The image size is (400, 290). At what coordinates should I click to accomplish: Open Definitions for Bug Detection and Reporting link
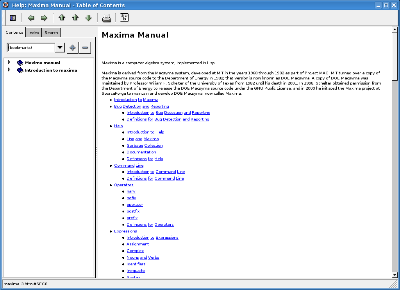click(x=168, y=119)
